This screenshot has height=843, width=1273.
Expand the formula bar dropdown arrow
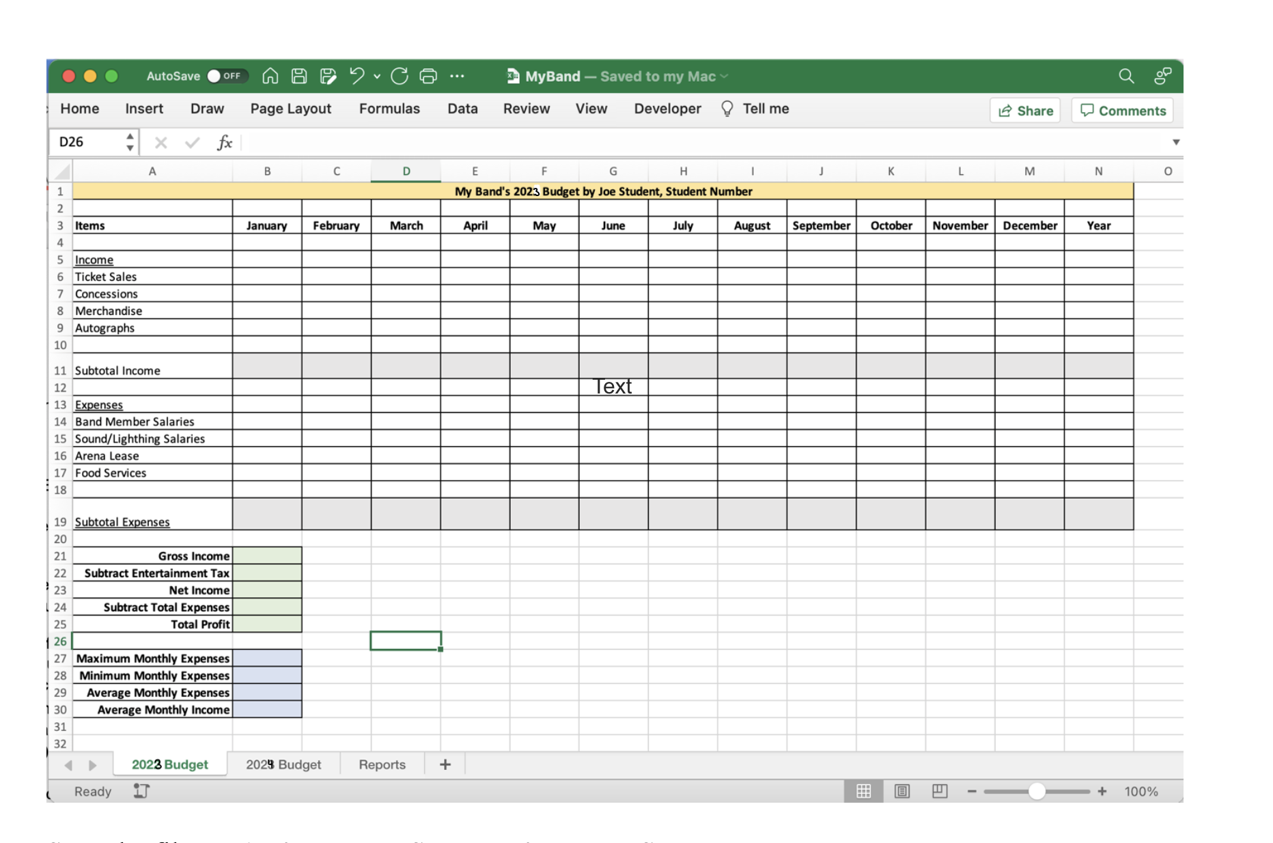pyautogui.click(x=1177, y=142)
